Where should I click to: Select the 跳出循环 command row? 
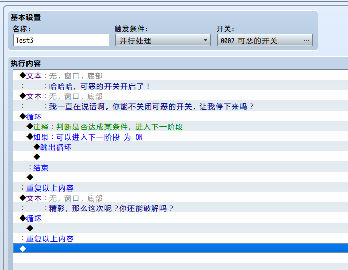[x=181, y=146]
